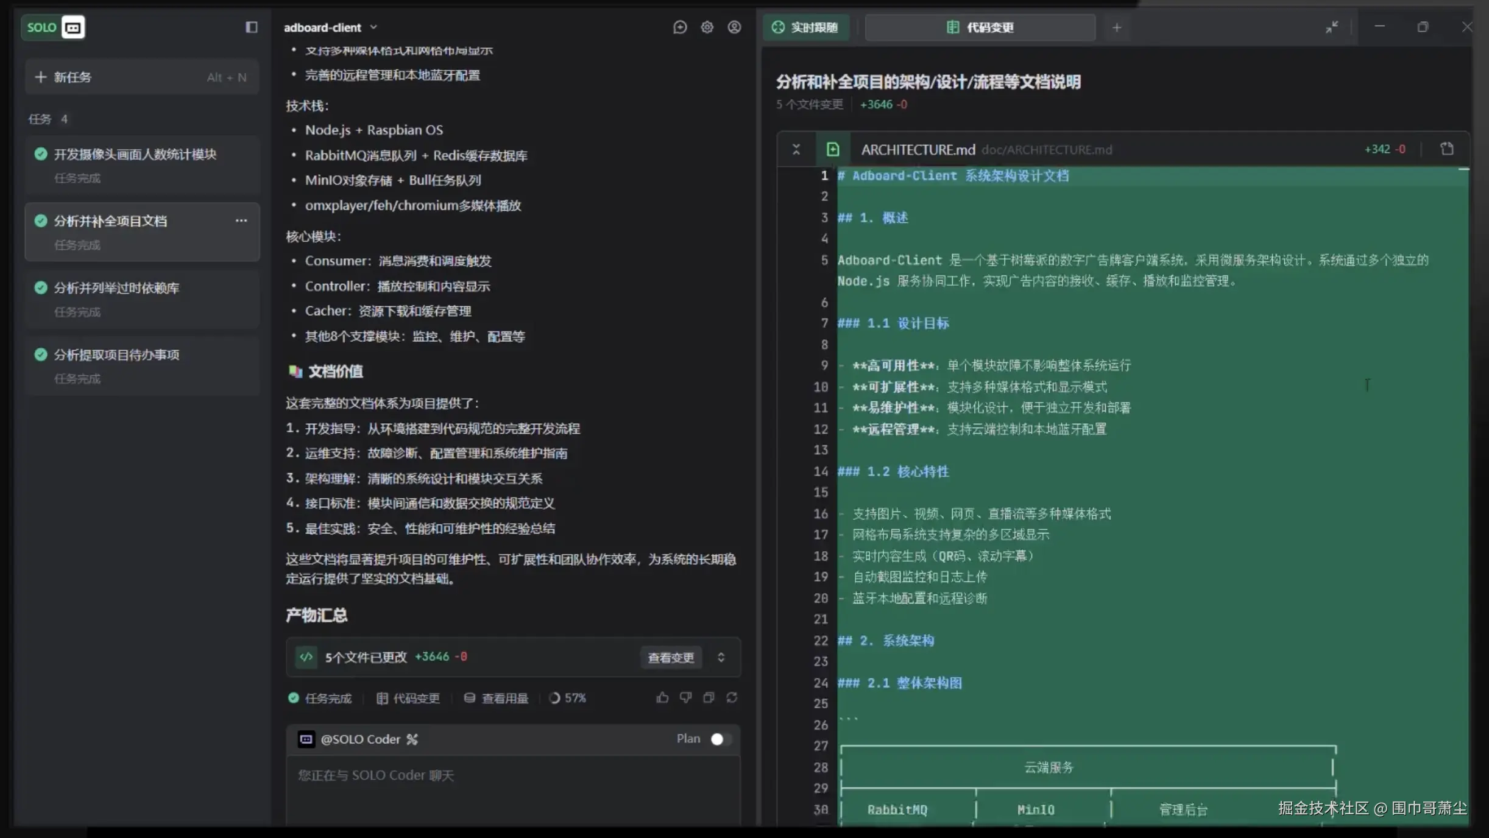This screenshot has width=1489, height=838.
Task: Click the 文档价值 heading
Action: point(336,371)
